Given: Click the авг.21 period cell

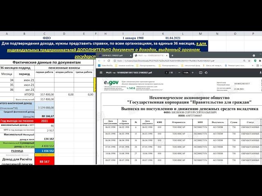Looking at the screenshot, I should pos(24,90).
